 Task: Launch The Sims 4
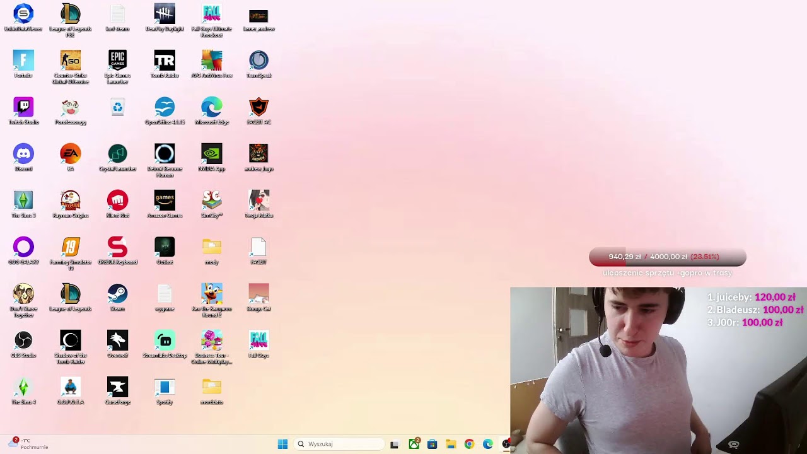(23, 387)
